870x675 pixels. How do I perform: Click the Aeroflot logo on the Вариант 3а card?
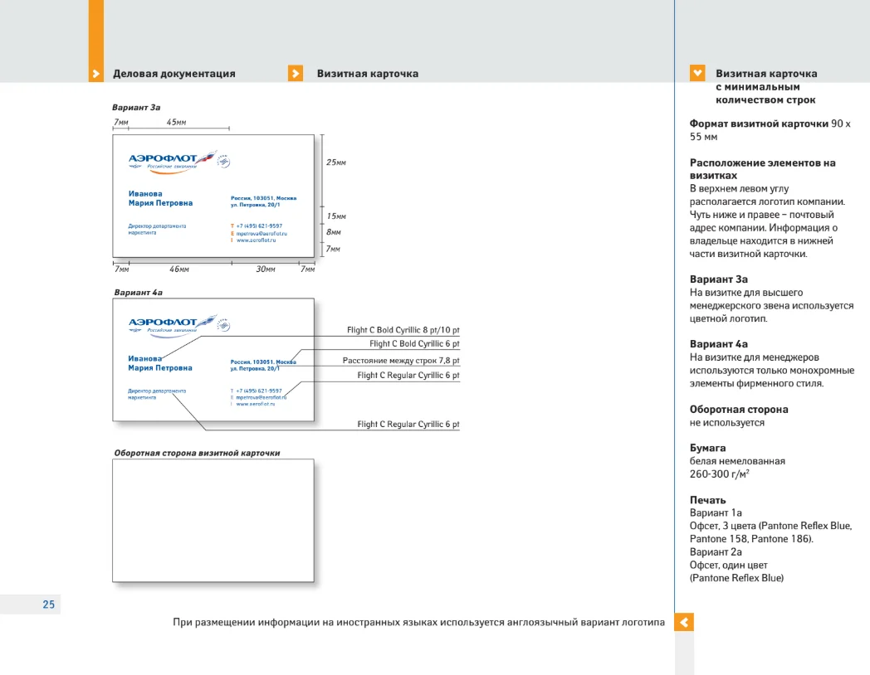[178, 162]
